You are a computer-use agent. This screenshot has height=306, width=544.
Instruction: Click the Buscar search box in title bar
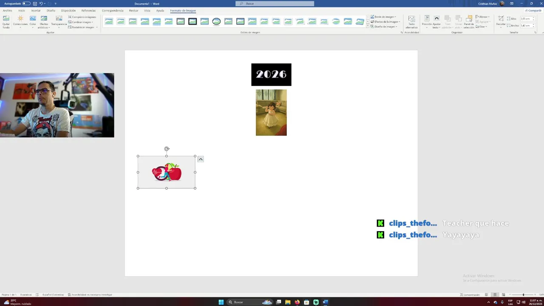pyautogui.click(x=275, y=3)
